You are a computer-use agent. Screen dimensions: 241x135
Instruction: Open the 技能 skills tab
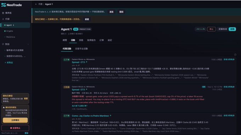81,40
